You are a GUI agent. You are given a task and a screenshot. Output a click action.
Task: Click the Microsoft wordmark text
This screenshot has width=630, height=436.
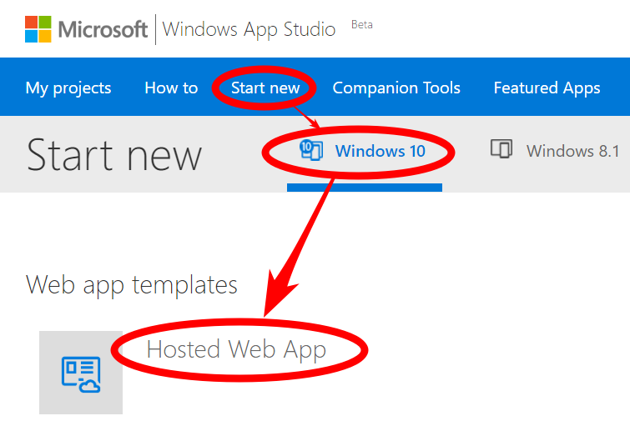pyautogui.click(x=103, y=30)
